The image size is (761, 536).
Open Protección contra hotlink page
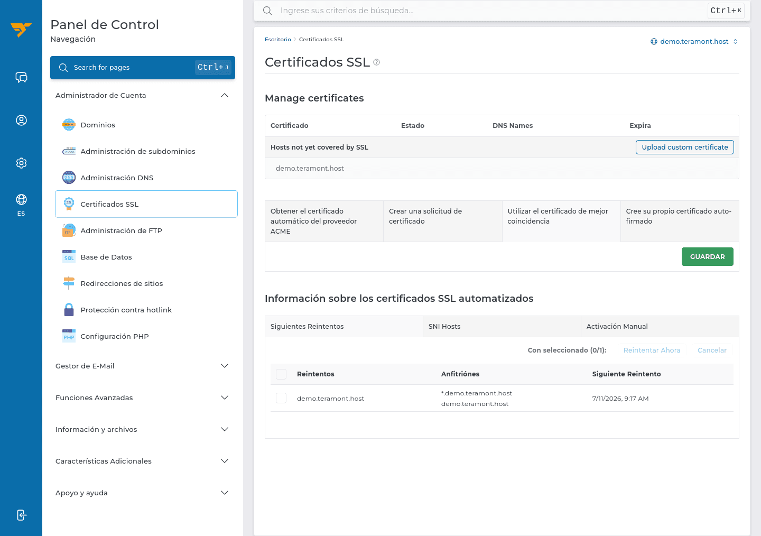(146, 310)
